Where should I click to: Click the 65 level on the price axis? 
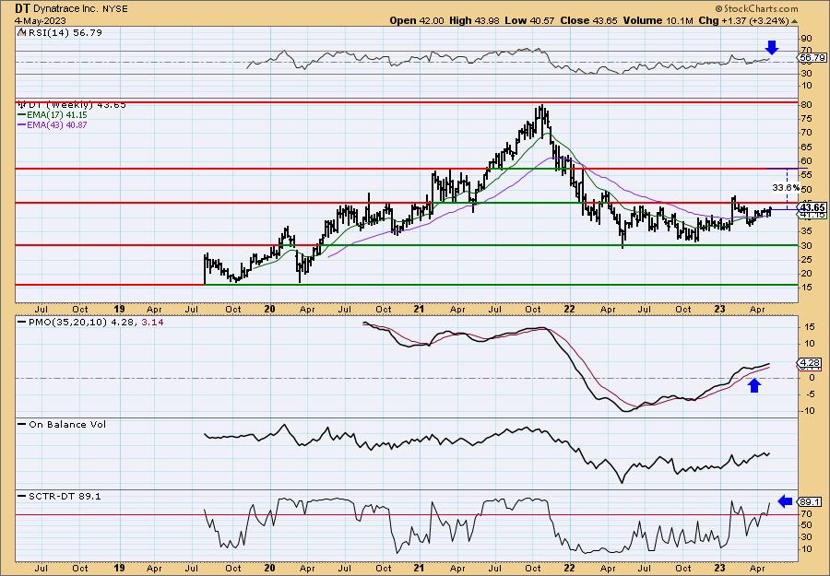806,147
